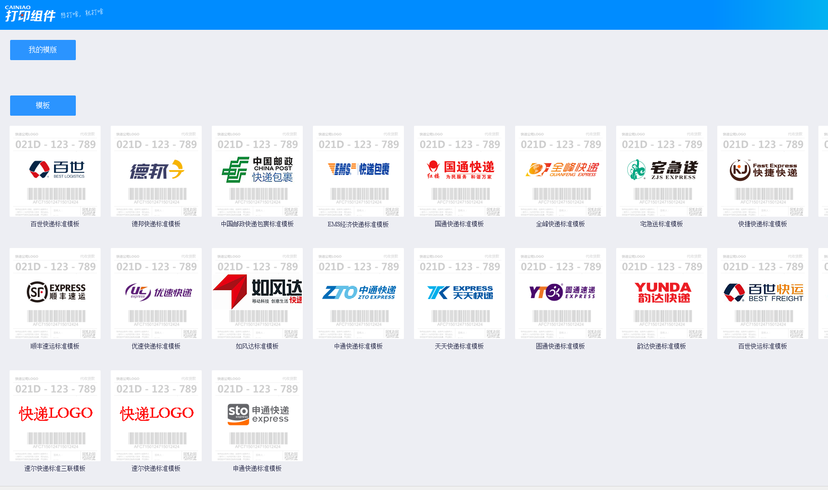828x490 pixels.
Task: Click the 中通快递标准模板 caption
Action: [358, 346]
